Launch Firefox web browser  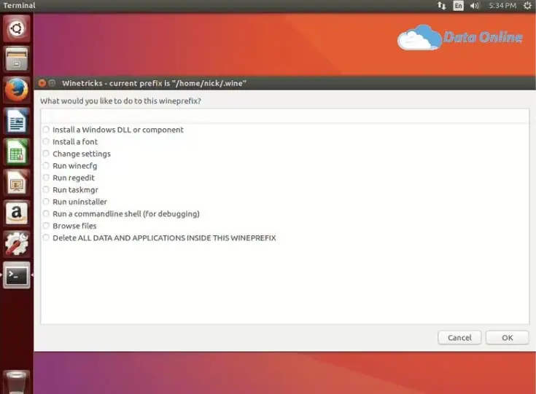pos(16,90)
